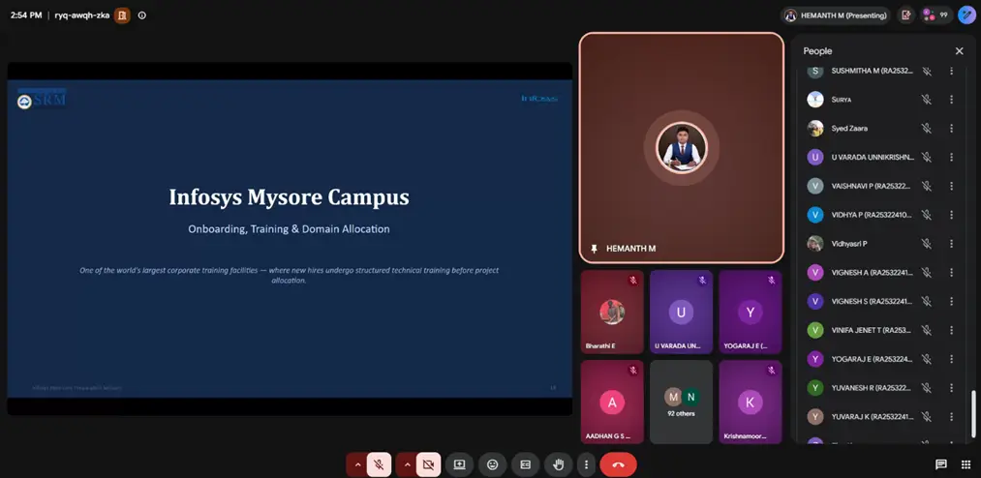Screen dimensions: 981x478
Task: Select the Bharathi E video tile
Action: click(x=612, y=312)
